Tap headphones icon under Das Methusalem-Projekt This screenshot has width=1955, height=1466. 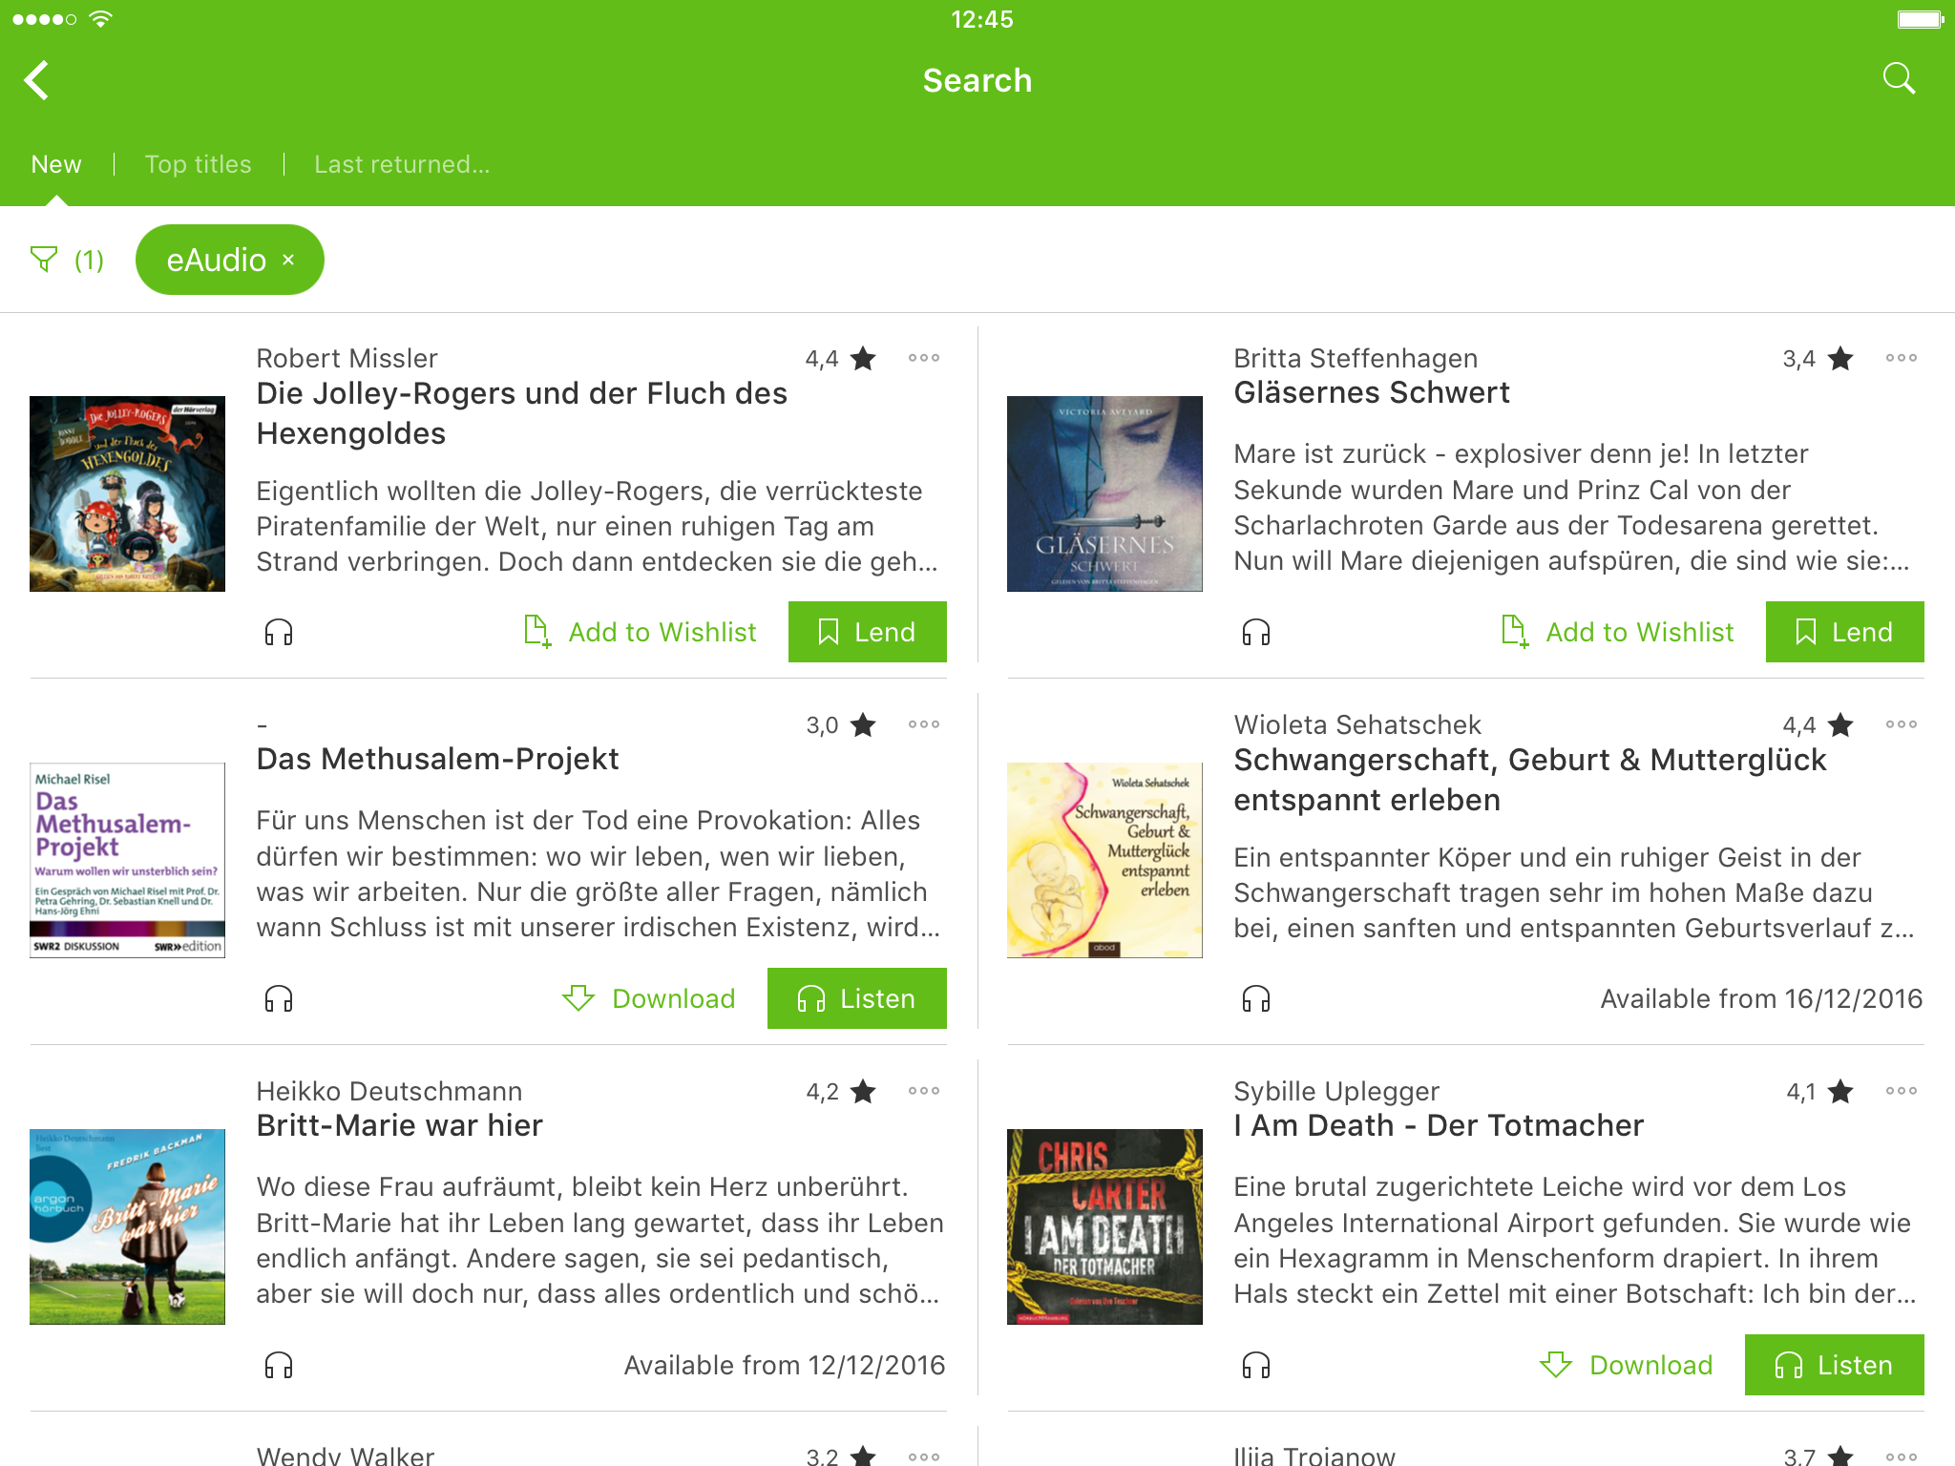[279, 998]
